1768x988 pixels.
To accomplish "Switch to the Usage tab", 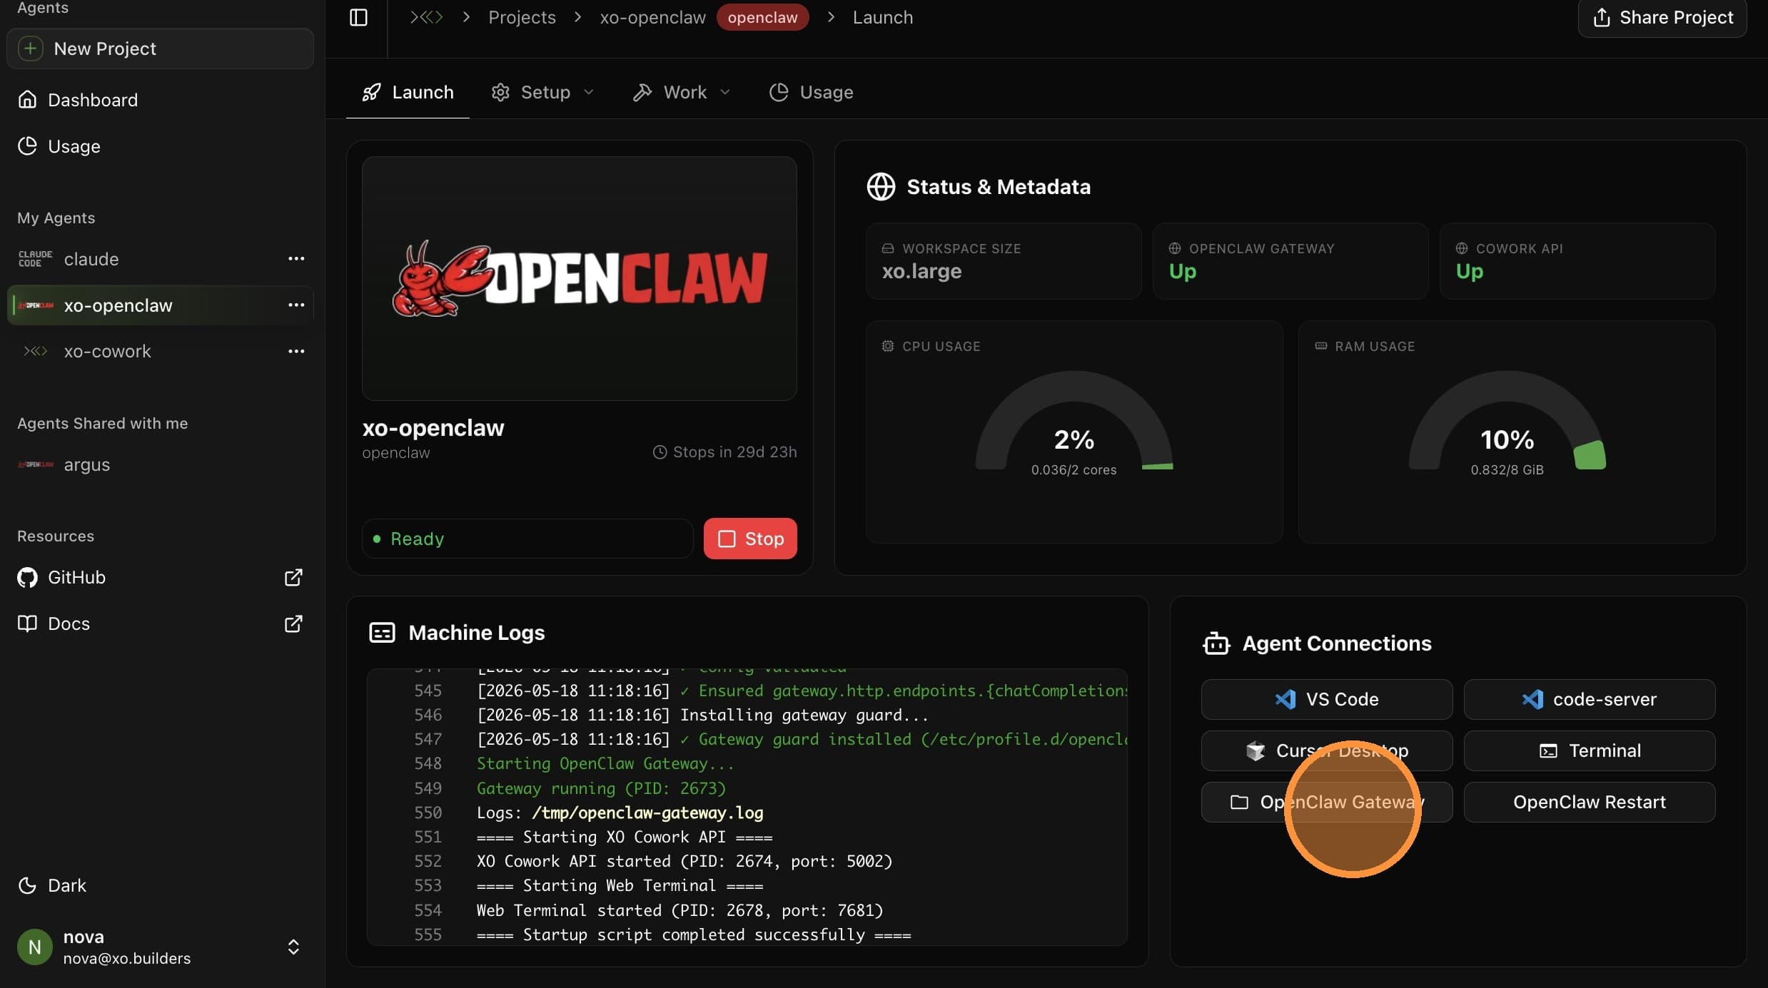I will 812,92.
